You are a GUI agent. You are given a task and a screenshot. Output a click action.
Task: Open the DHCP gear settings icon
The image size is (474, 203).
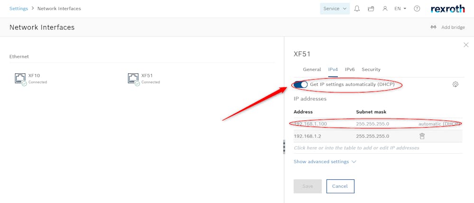click(x=455, y=84)
